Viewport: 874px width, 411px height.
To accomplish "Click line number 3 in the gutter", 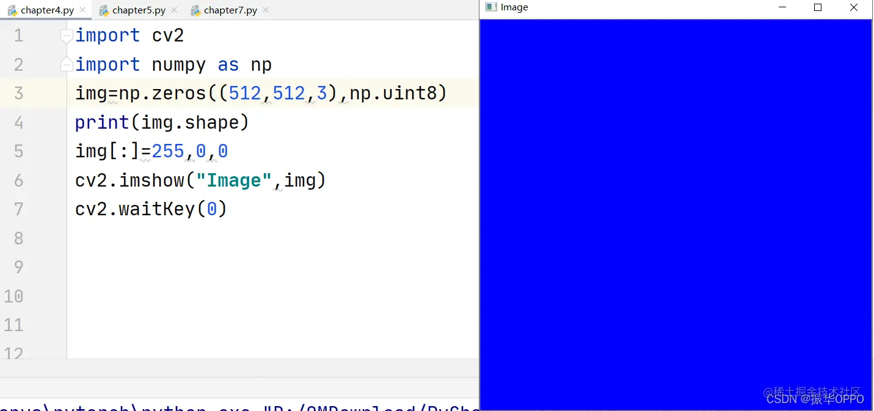I will pos(18,93).
